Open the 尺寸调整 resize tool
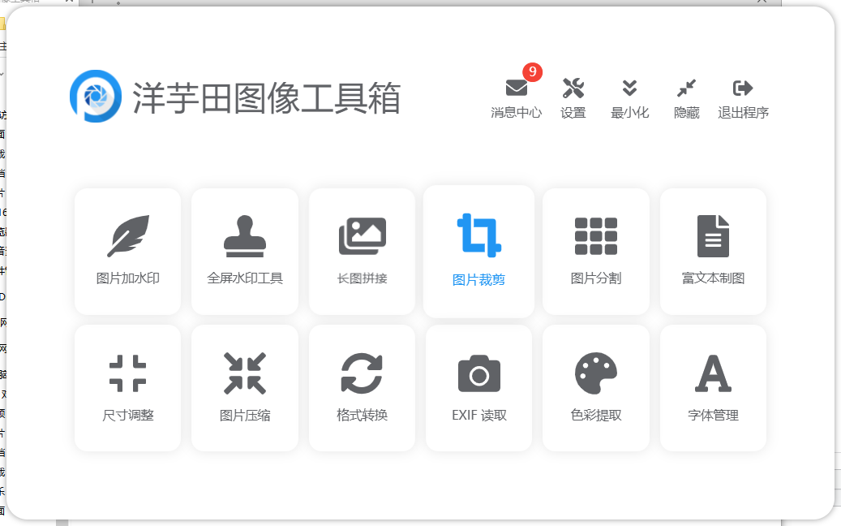 (x=127, y=387)
